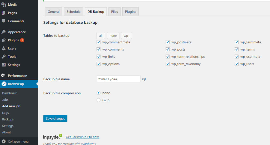Screen dimensions: 270x145
Task: Select all tables with the all button
Action: 101,36
